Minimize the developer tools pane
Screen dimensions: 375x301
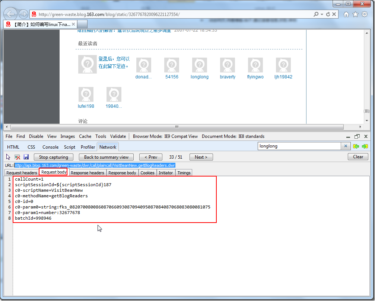(348, 136)
